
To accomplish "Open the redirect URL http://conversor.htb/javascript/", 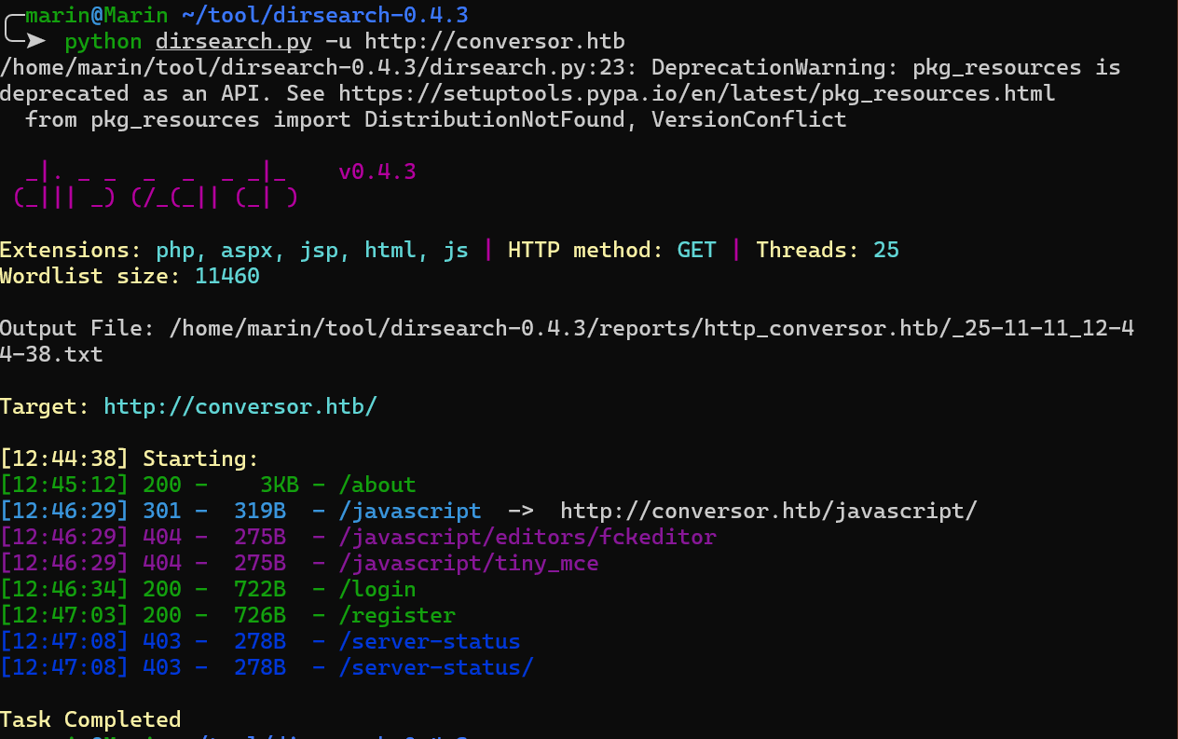I will click(768, 511).
